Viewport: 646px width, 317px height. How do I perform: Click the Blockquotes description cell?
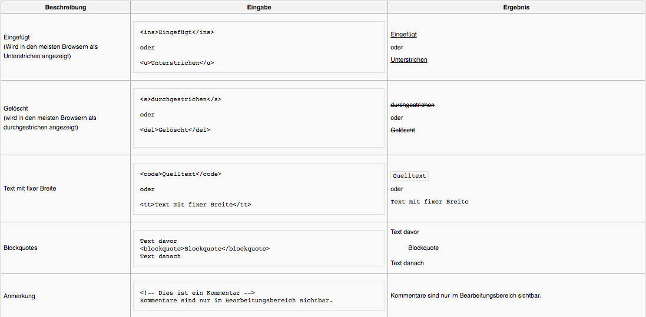pyautogui.click(x=21, y=248)
